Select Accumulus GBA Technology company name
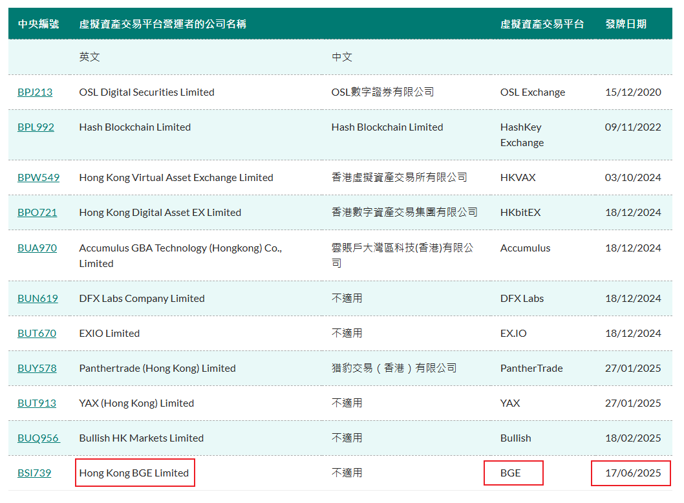The height and width of the screenshot is (503, 684). click(180, 255)
